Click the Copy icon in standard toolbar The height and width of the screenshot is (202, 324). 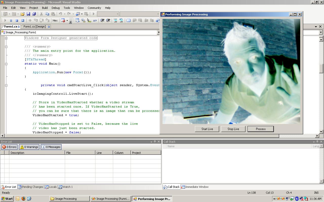47,14
